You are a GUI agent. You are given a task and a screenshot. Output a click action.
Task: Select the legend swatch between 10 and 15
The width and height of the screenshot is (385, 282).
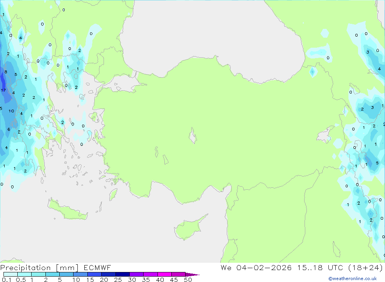point(80,274)
